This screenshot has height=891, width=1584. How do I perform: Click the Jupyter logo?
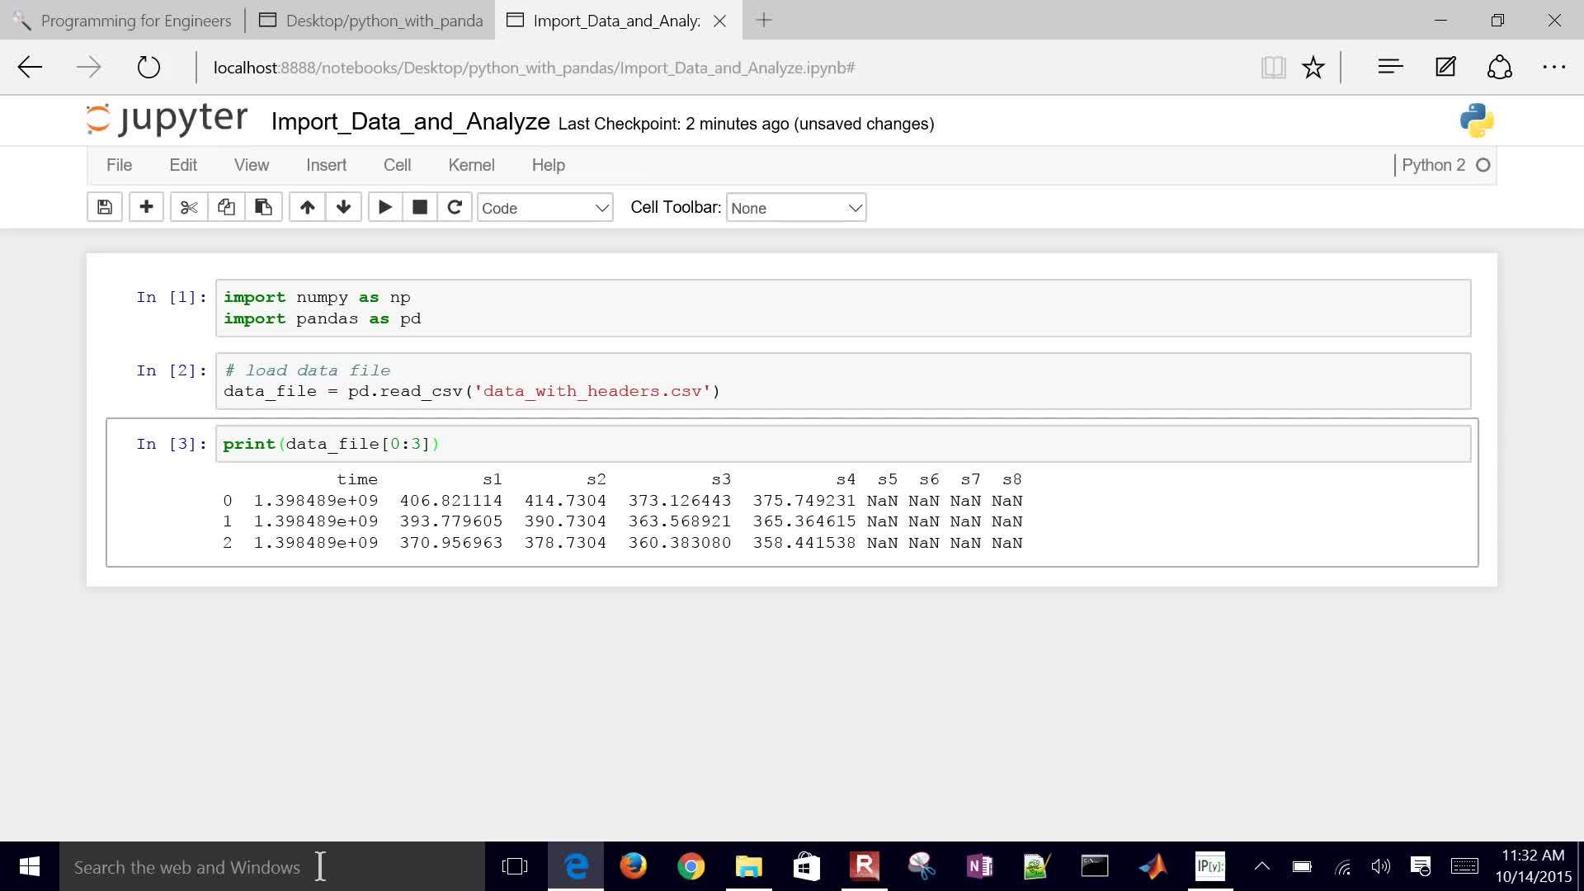(167, 120)
